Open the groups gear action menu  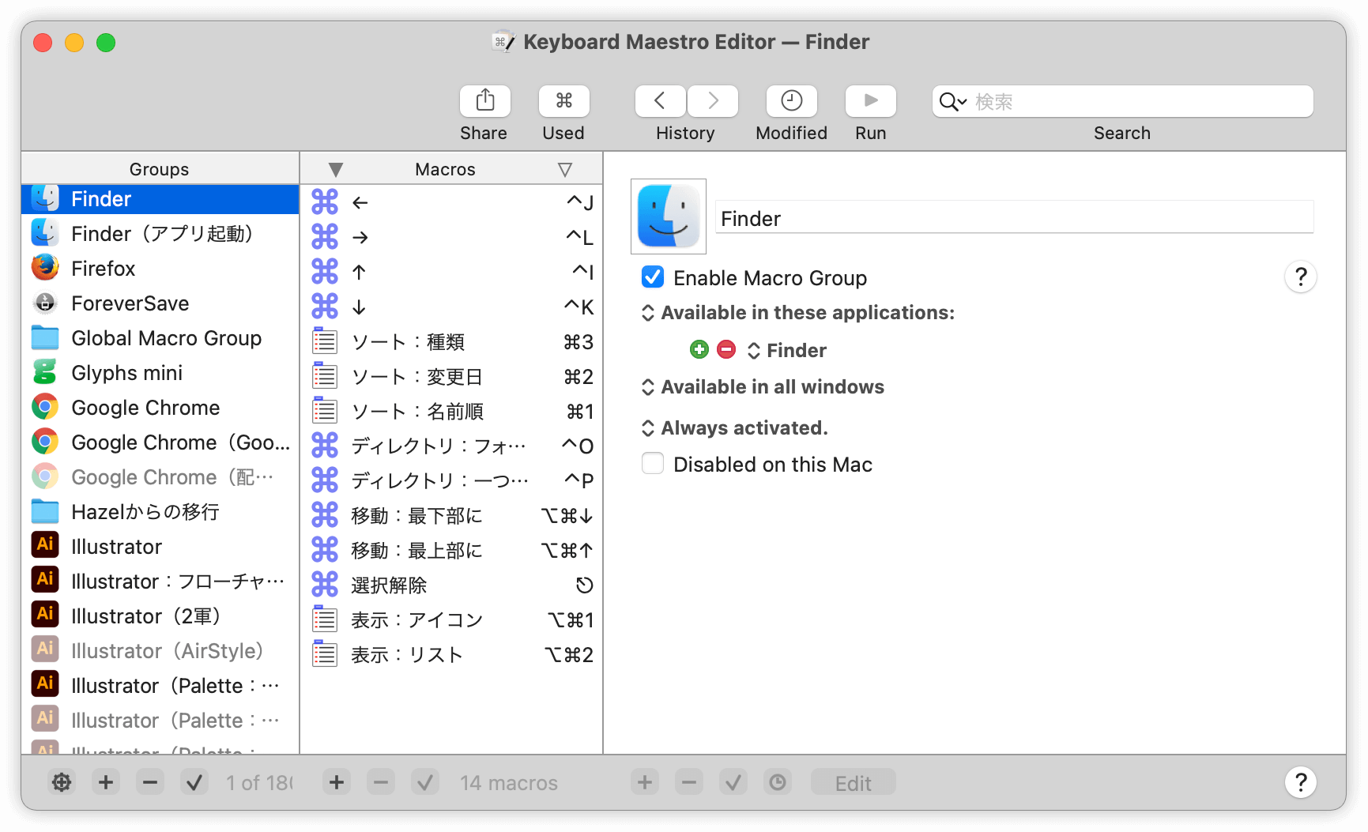pyautogui.click(x=62, y=782)
